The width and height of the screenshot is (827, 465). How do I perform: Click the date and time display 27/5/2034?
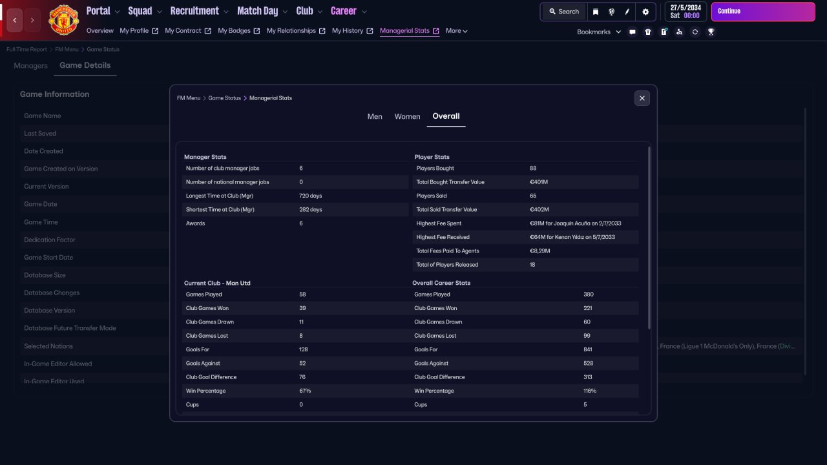686,12
